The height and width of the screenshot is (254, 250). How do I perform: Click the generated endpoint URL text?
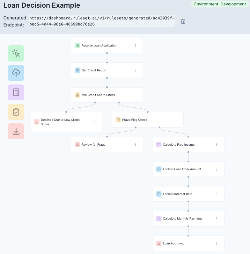(102, 21)
